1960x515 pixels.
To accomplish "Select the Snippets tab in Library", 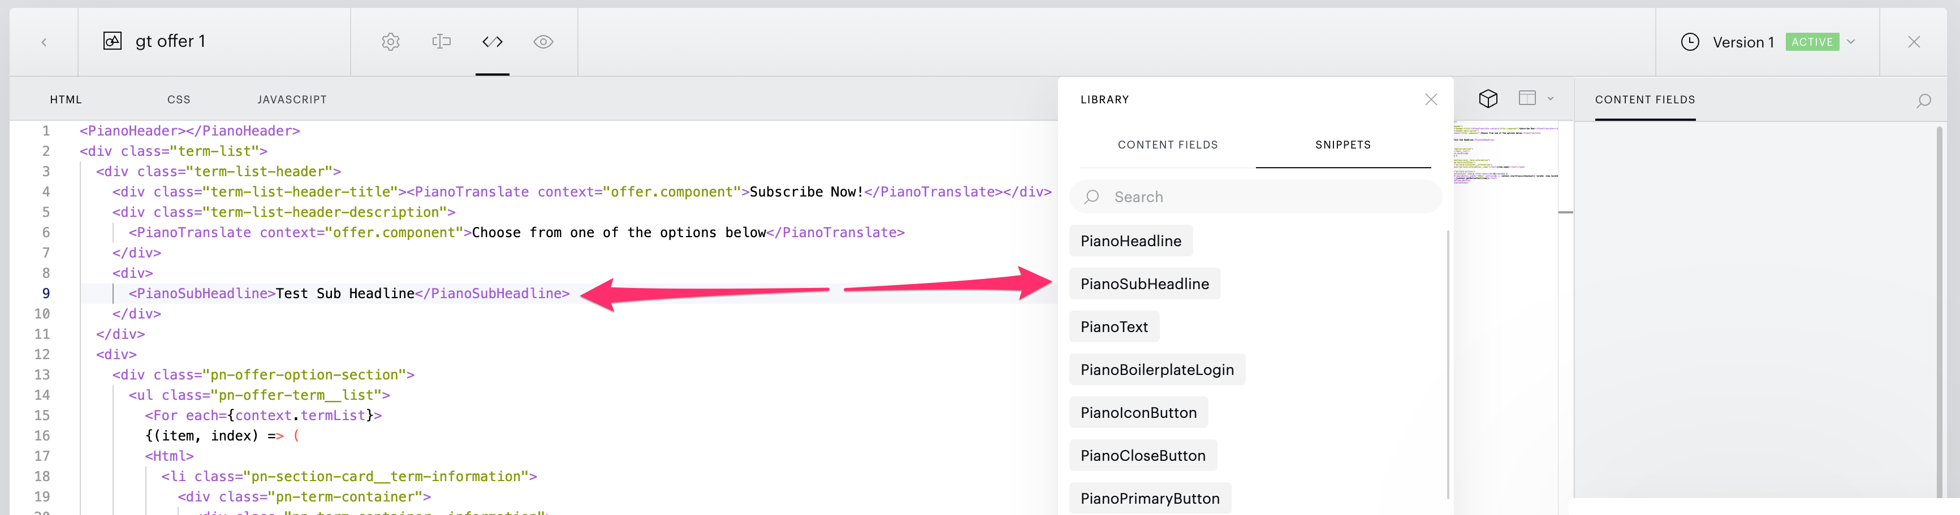I will [x=1343, y=145].
